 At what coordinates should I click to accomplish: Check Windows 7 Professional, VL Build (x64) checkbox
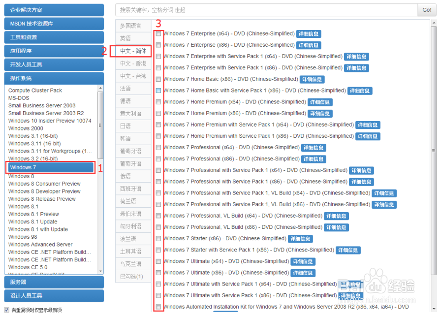[x=158, y=216]
